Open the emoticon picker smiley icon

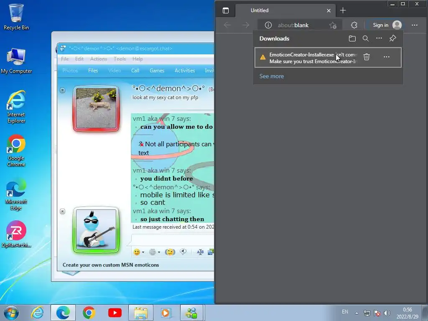137,252
